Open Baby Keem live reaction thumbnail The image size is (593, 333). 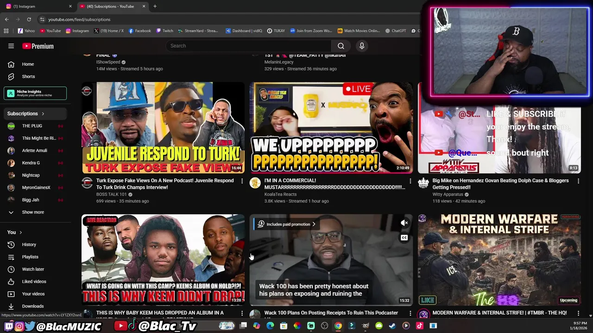click(163, 259)
